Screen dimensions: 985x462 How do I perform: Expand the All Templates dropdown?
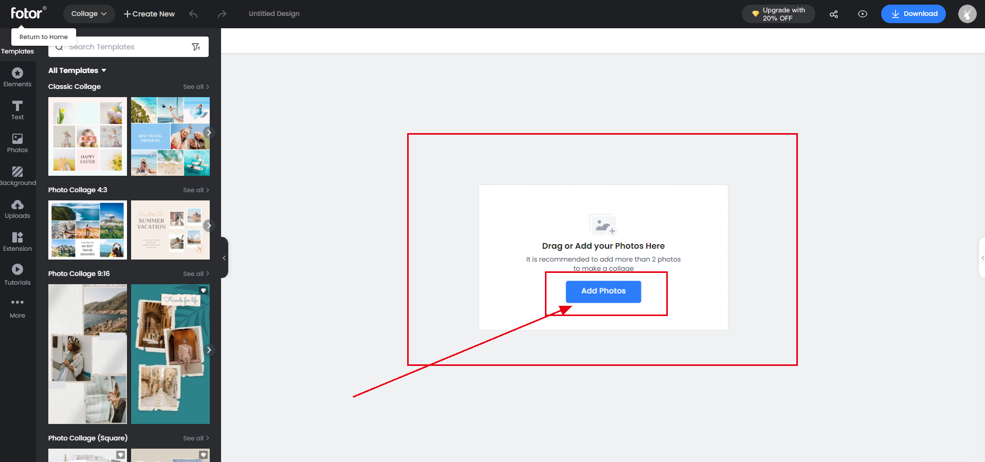point(77,70)
